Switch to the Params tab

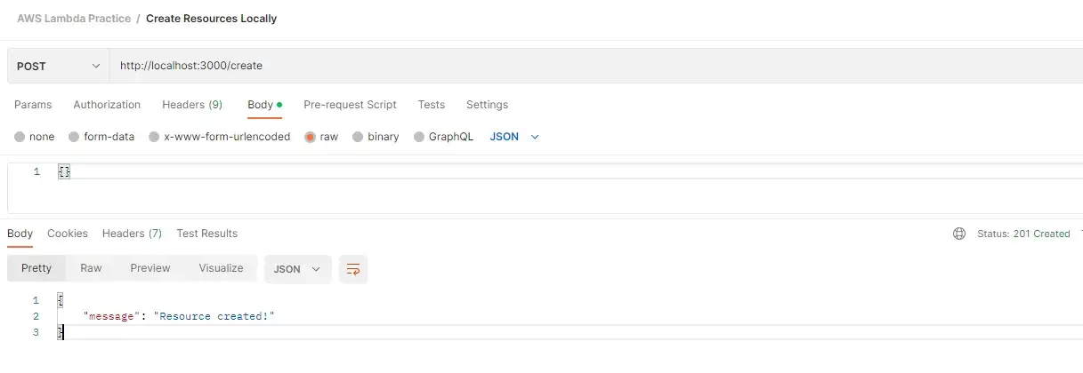[33, 105]
